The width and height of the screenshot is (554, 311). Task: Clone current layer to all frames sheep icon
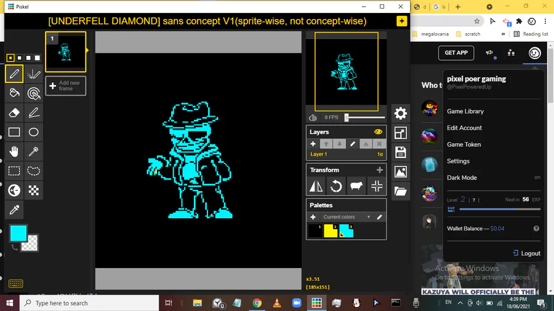coord(356,186)
